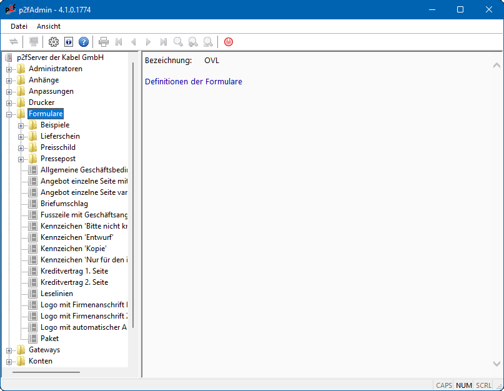Expand the Gateways folder node
This screenshot has width=504, height=391.
pyautogui.click(x=9, y=350)
